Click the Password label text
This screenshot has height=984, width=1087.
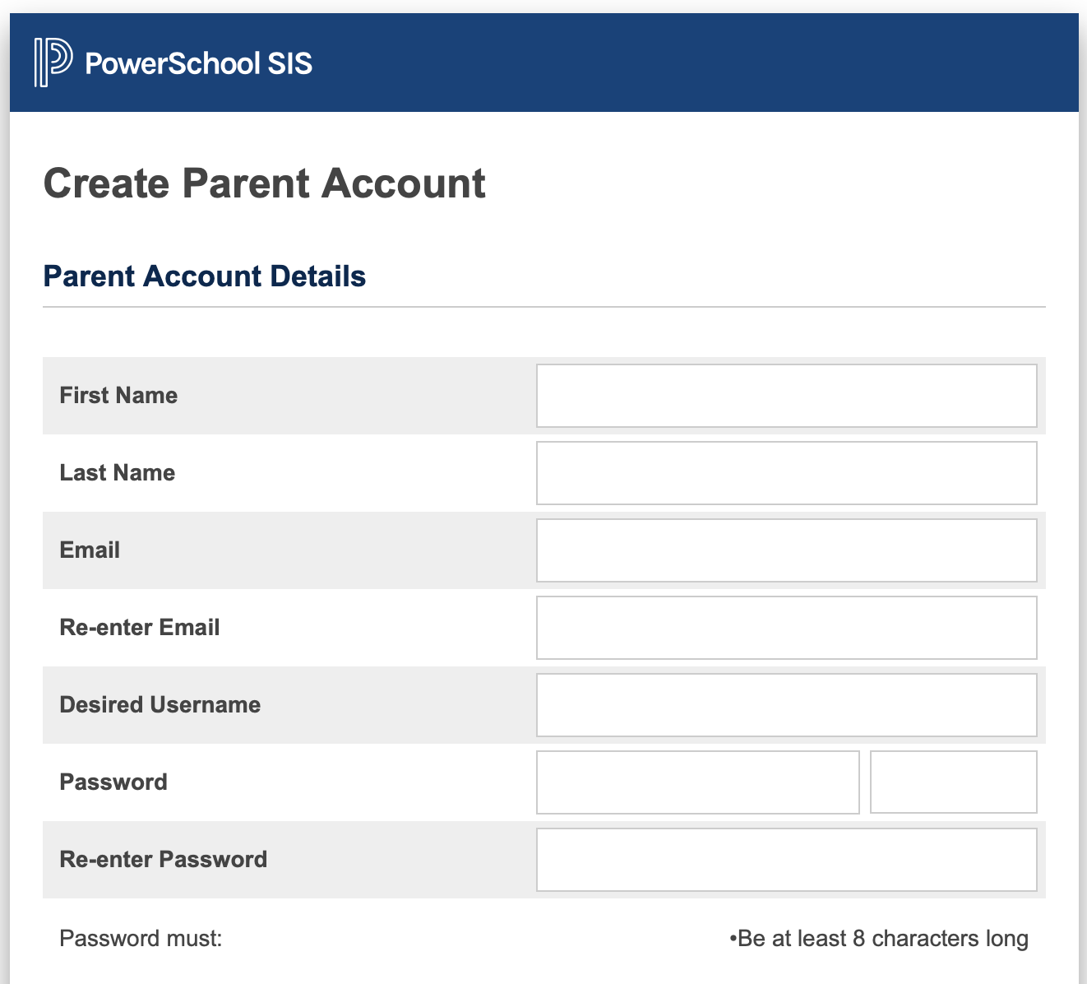[113, 782]
